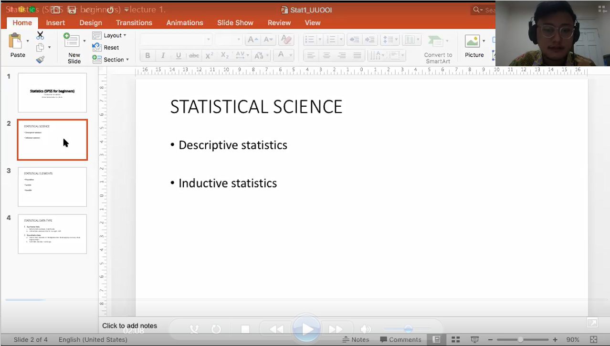Open the Transitions tab
Image resolution: width=610 pixels, height=346 pixels.
point(134,22)
